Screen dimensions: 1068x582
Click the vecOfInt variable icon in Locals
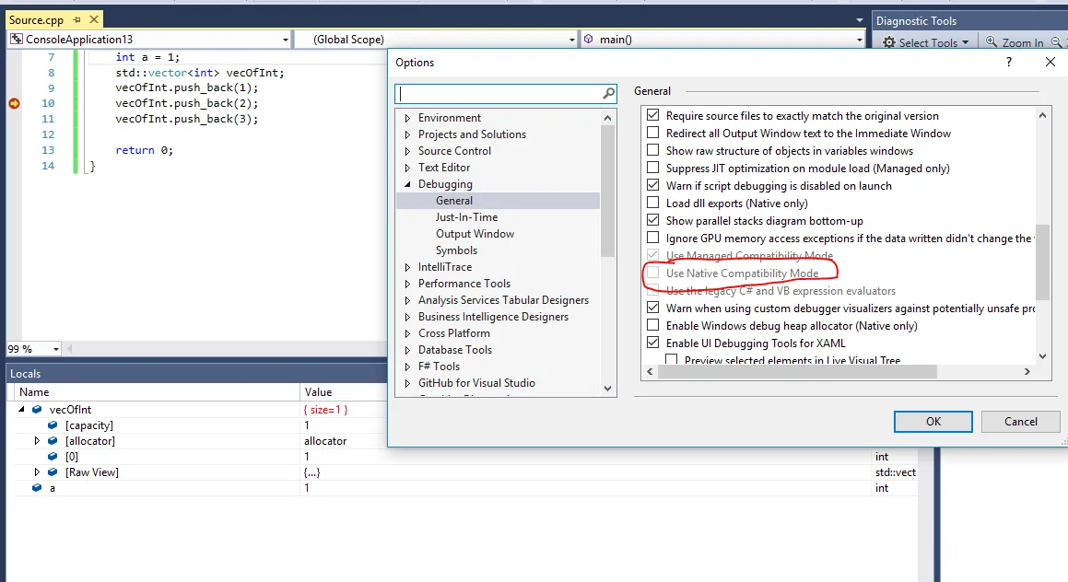coord(37,410)
